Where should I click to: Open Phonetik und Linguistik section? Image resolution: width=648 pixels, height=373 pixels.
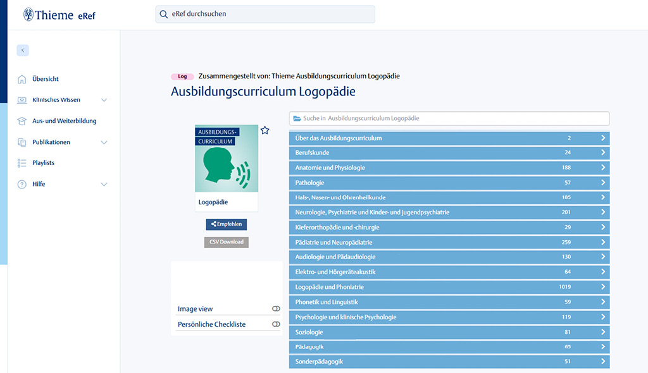449,302
